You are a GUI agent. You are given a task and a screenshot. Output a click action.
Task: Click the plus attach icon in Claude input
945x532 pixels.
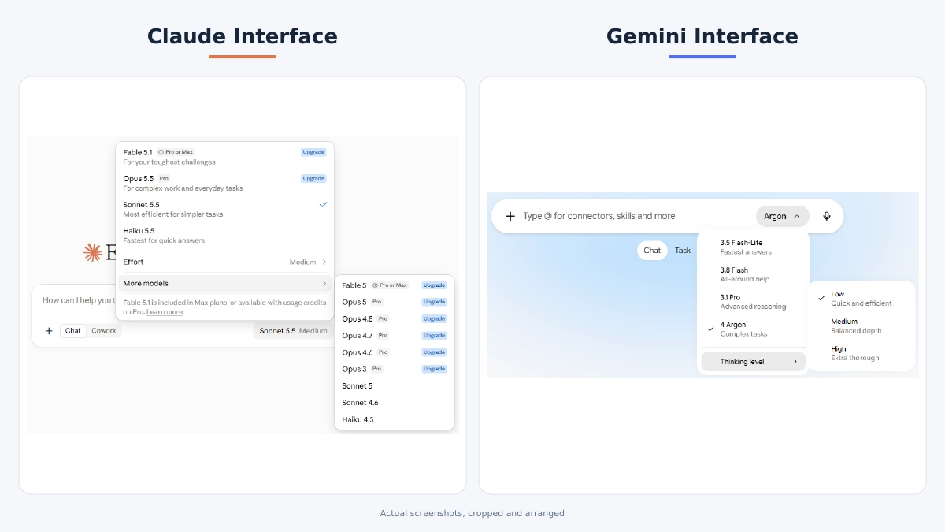(x=49, y=331)
